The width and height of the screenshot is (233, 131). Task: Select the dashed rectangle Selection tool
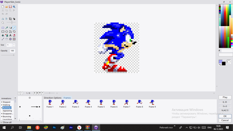point(3,28)
